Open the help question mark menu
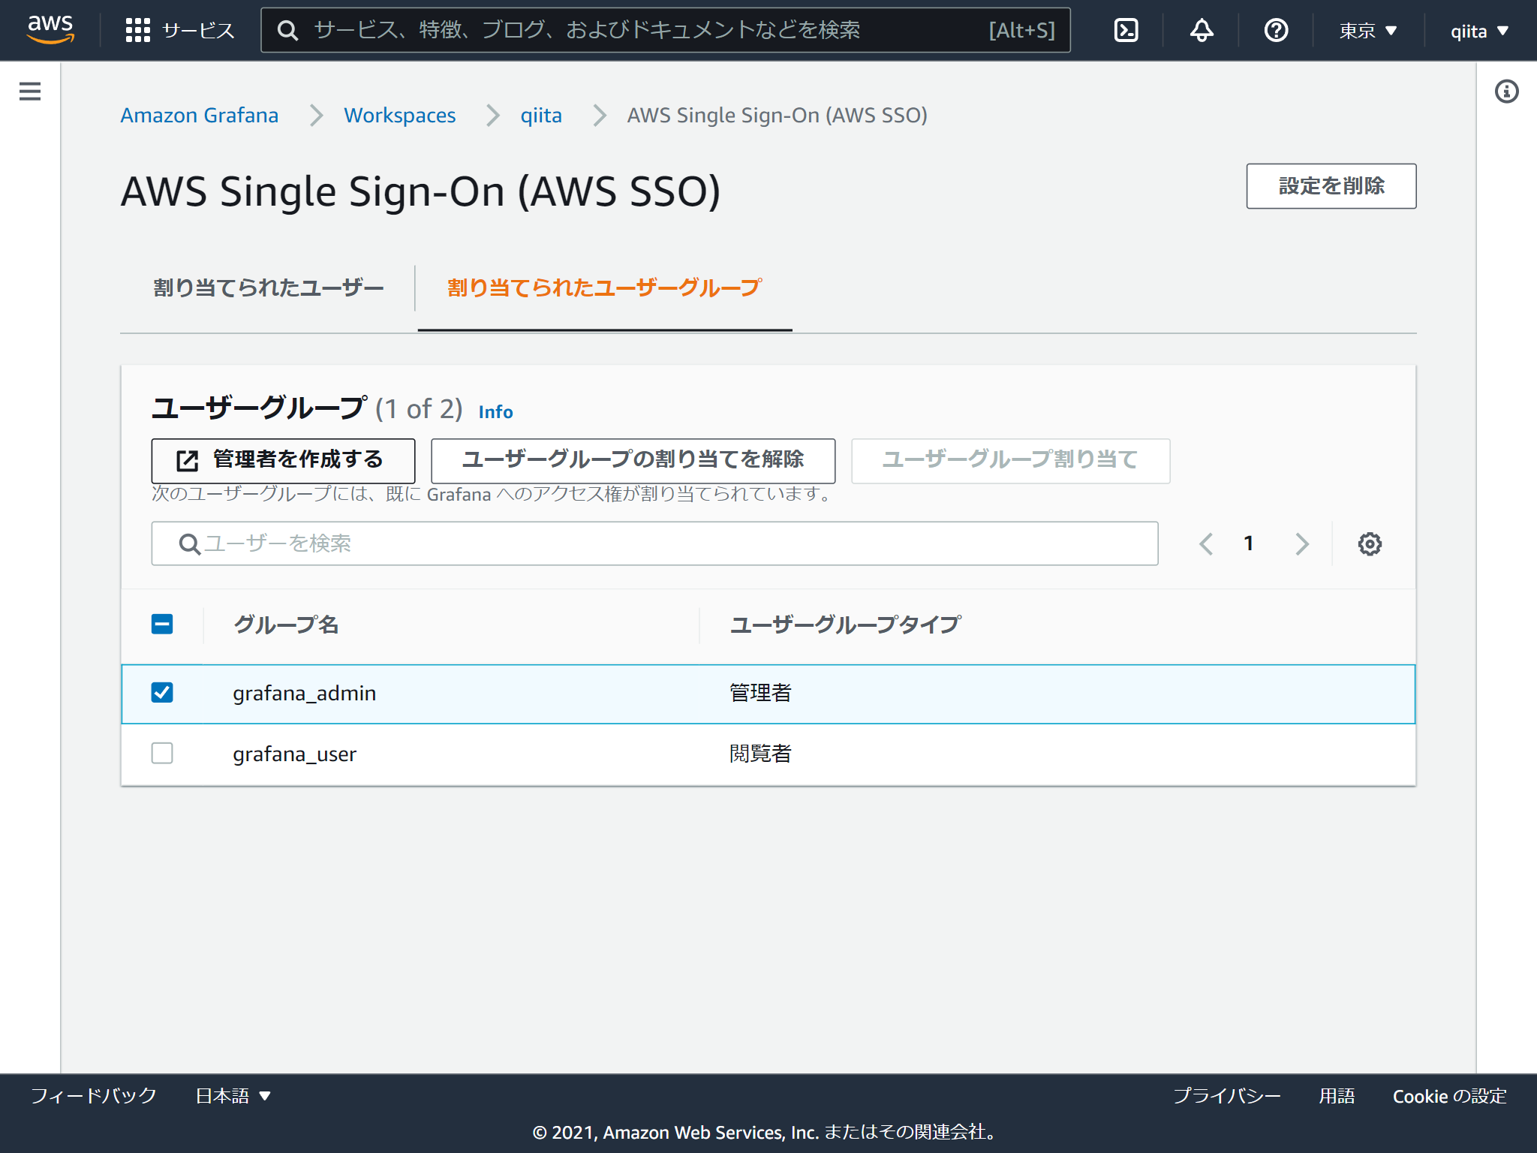 coord(1274,30)
